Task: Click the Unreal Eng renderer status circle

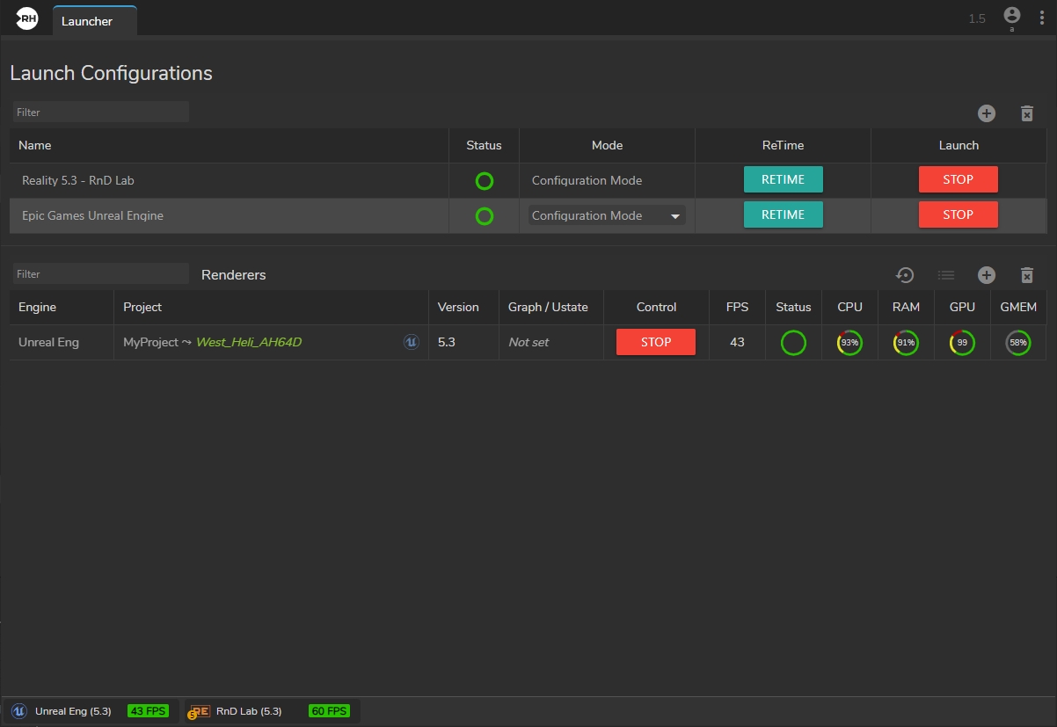Action: [x=793, y=343]
